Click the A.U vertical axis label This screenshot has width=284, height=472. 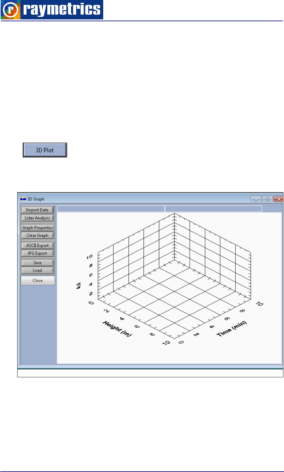79,286
